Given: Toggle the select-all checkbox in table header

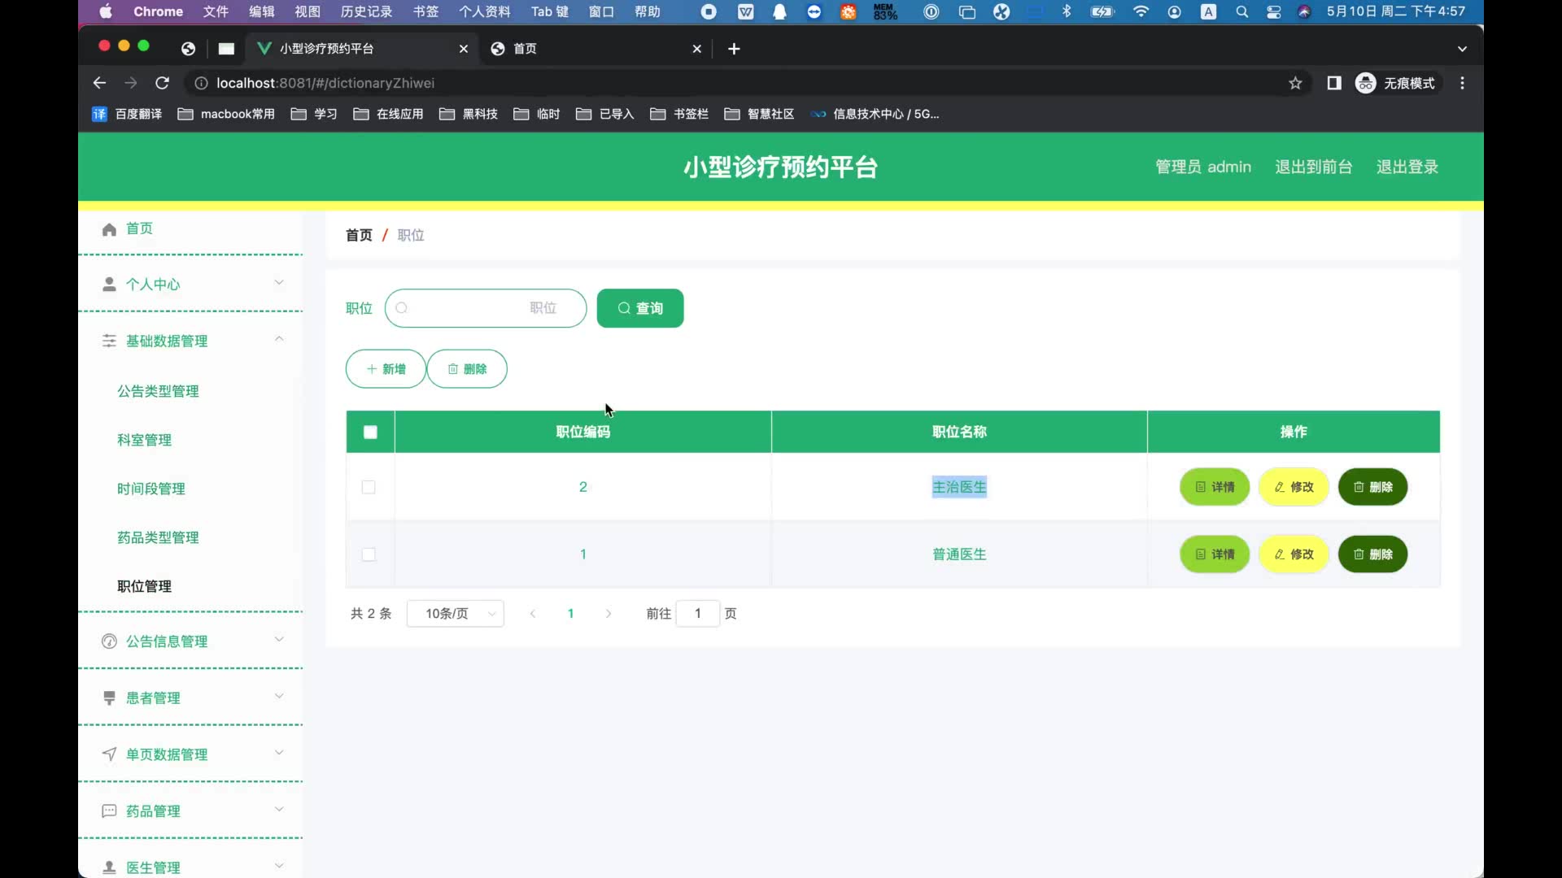Looking at the screenshot, I should [x=370, y=432].
